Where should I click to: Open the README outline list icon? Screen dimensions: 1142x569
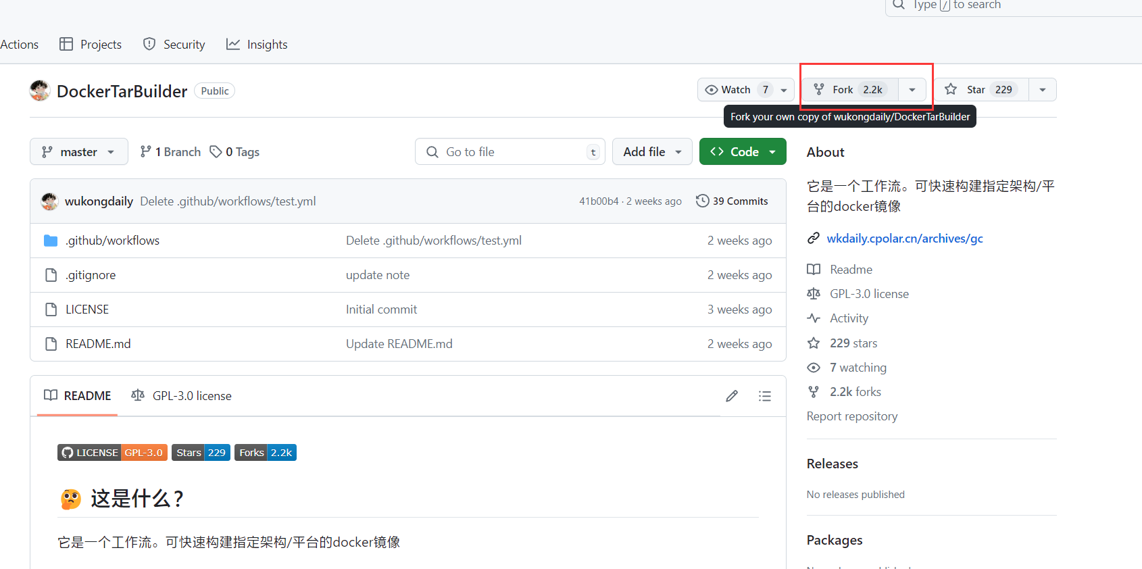pyautogui.click(x=764, y=396)
